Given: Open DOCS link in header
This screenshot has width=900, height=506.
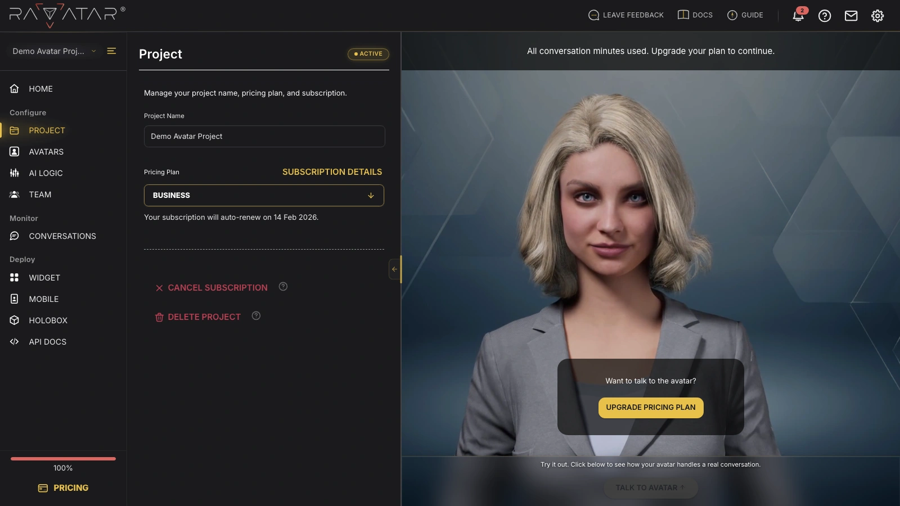Looking at the screenshot, I should point(695,15).
